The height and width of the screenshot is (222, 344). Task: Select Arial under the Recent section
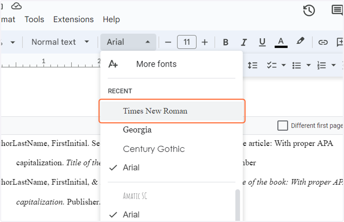(x=171, y=168)
